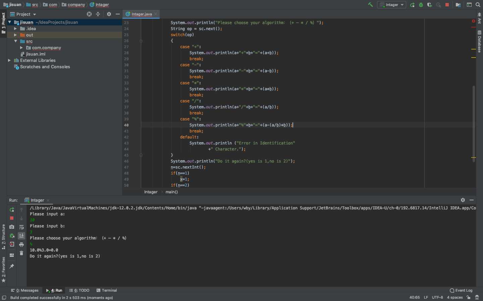
Task: Expand the out folder
Action: click(x=15, y=35)
